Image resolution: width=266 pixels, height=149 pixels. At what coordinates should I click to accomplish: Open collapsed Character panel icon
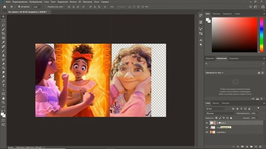point(201,40)
